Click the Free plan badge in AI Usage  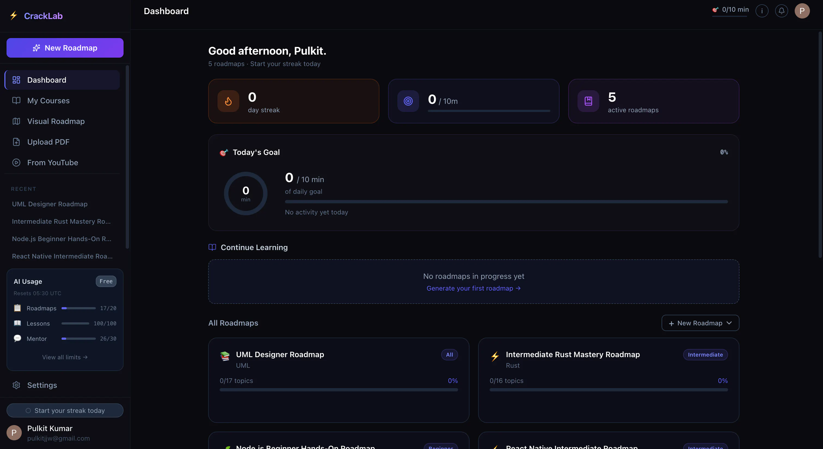106,281
